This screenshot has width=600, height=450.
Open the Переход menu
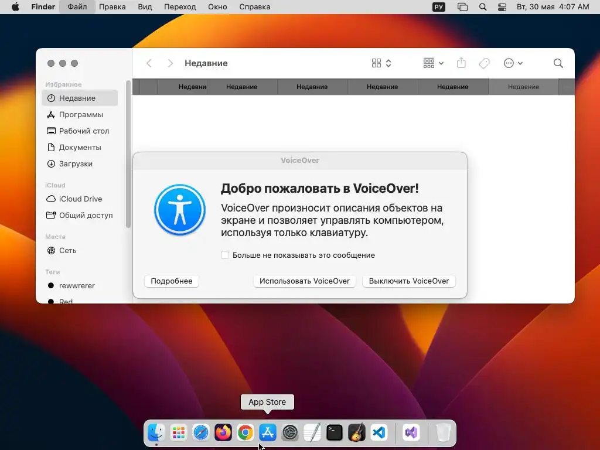[180, 7]
